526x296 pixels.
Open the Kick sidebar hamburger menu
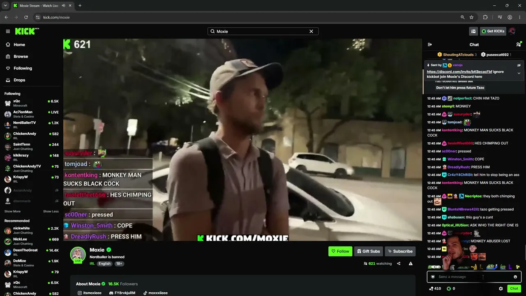8,31
